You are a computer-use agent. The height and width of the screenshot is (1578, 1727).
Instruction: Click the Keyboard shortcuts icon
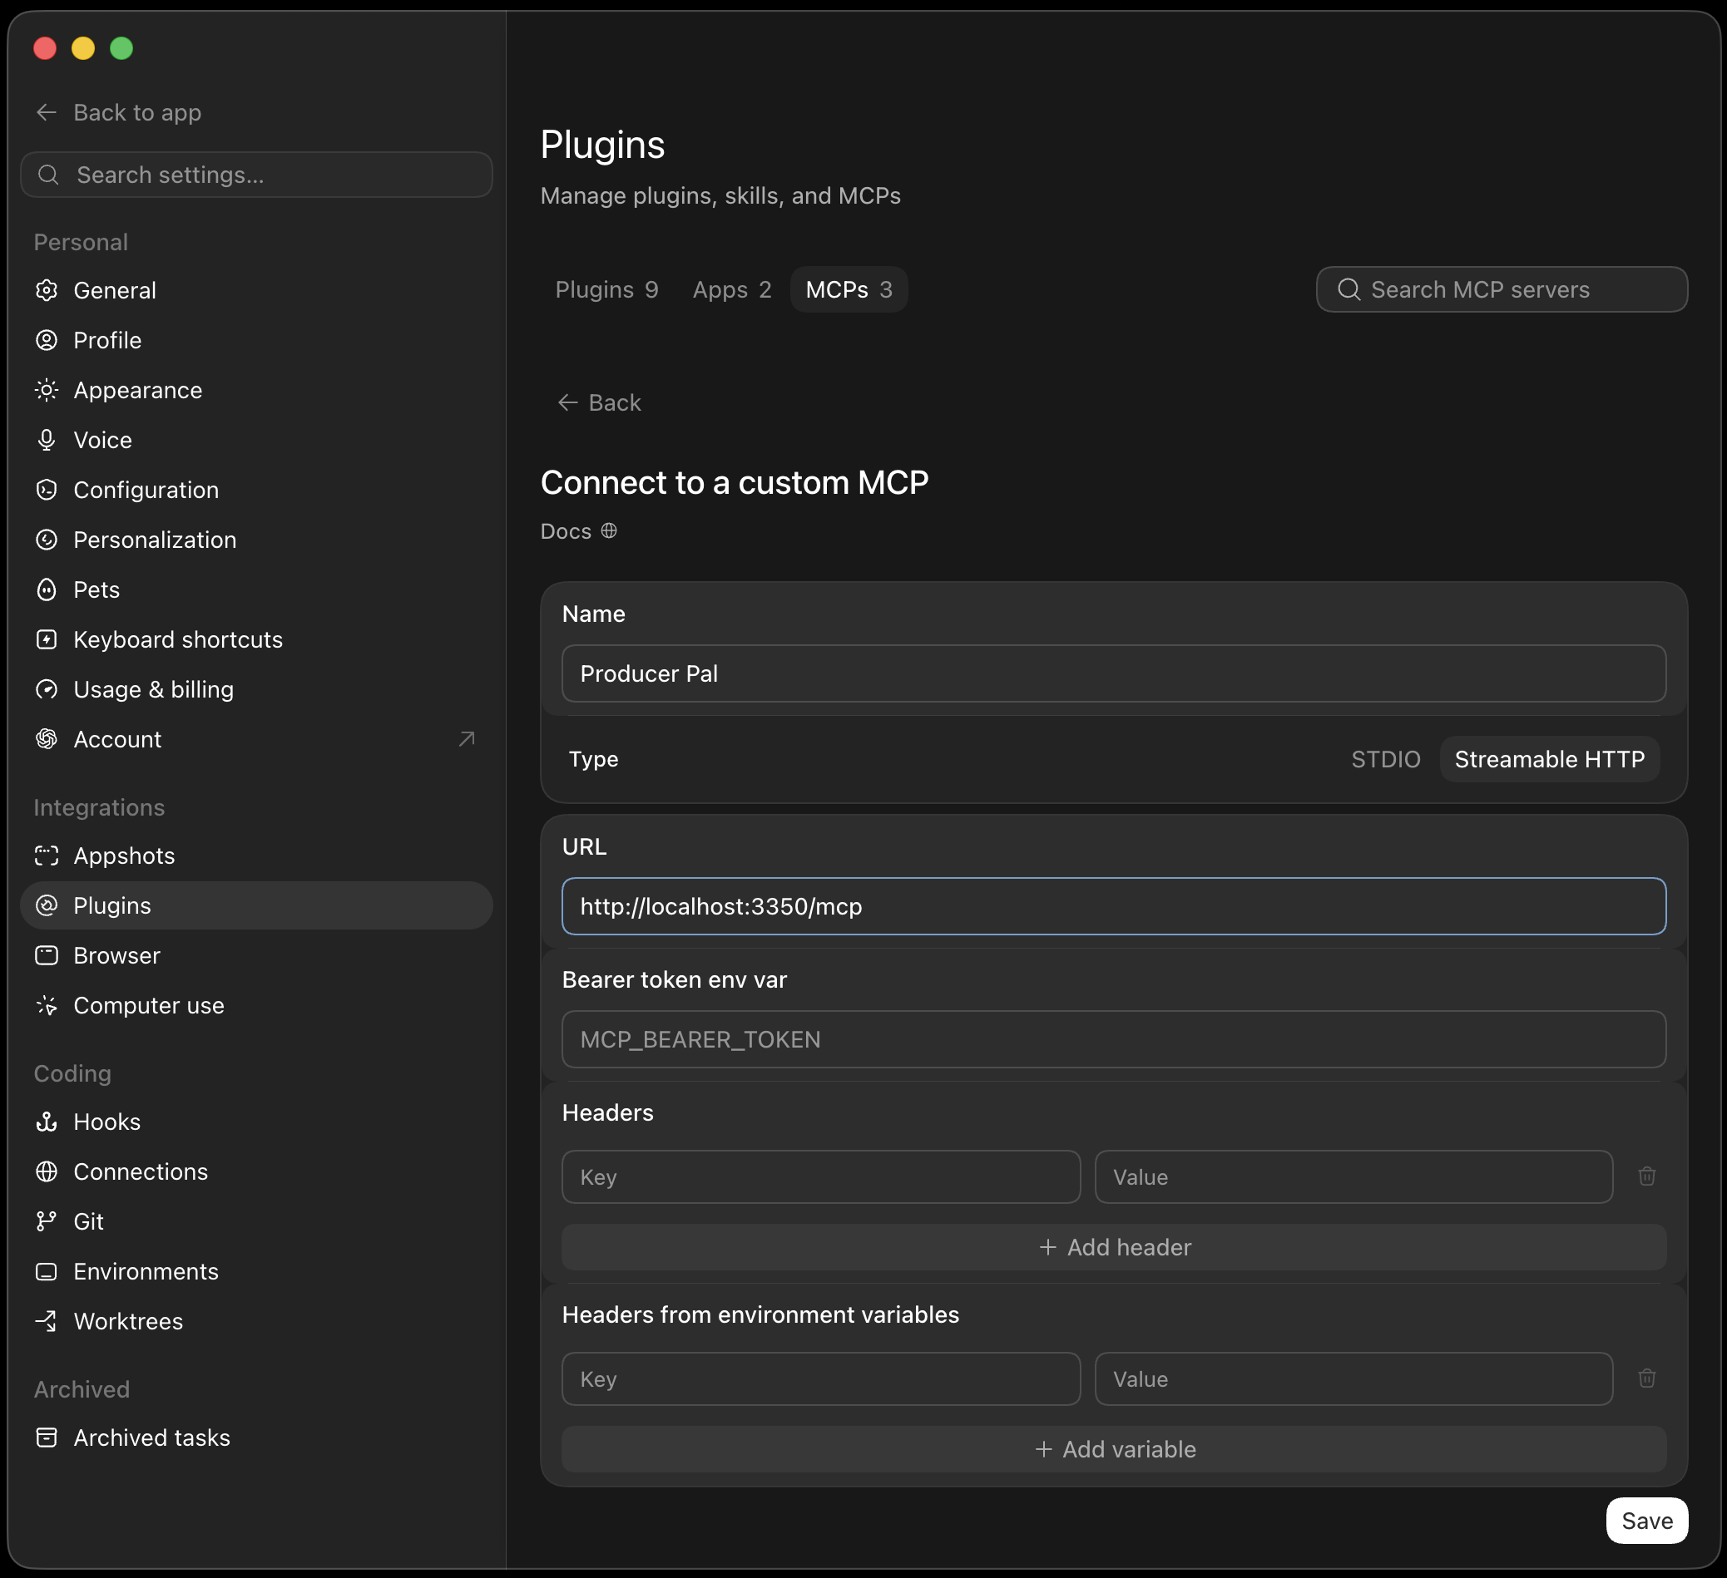click(x=47, y=639)
